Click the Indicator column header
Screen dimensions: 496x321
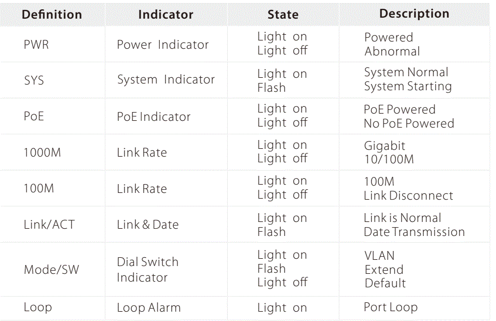(x=166, y=15)
